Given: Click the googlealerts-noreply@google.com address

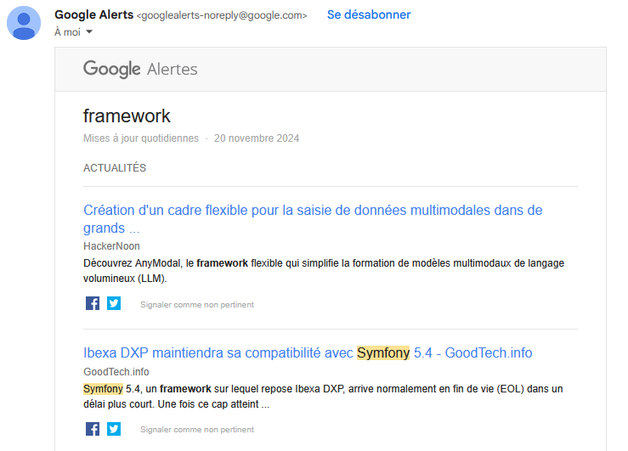Looking at the screenshot, I should (222, 15).
